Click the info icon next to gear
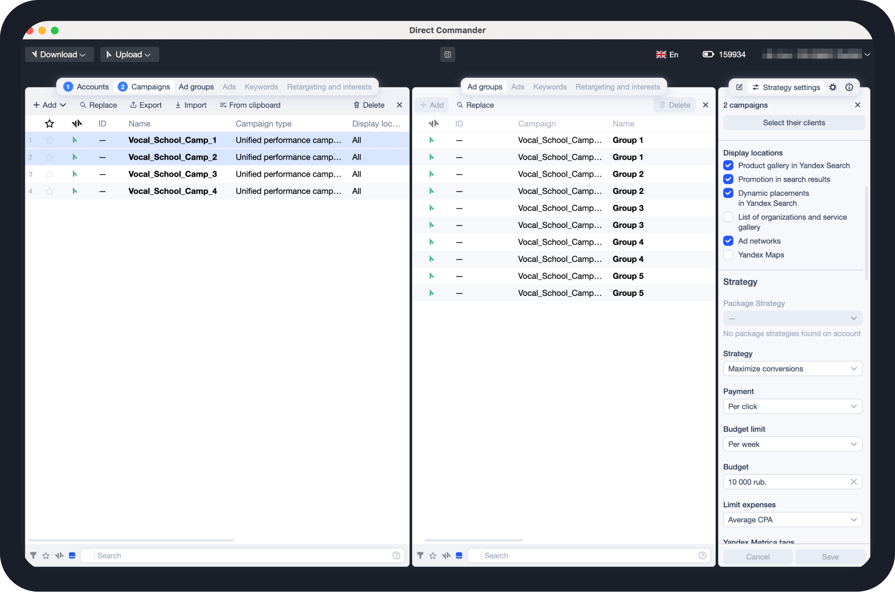 click(849, 87)
